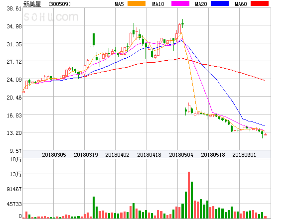
Task: Select the MA10 legend label
Action: click(x=158, y=4)
